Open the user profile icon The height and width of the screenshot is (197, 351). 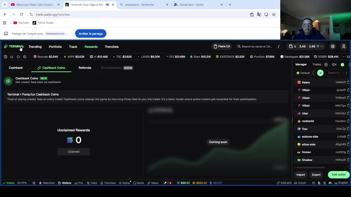344,47
